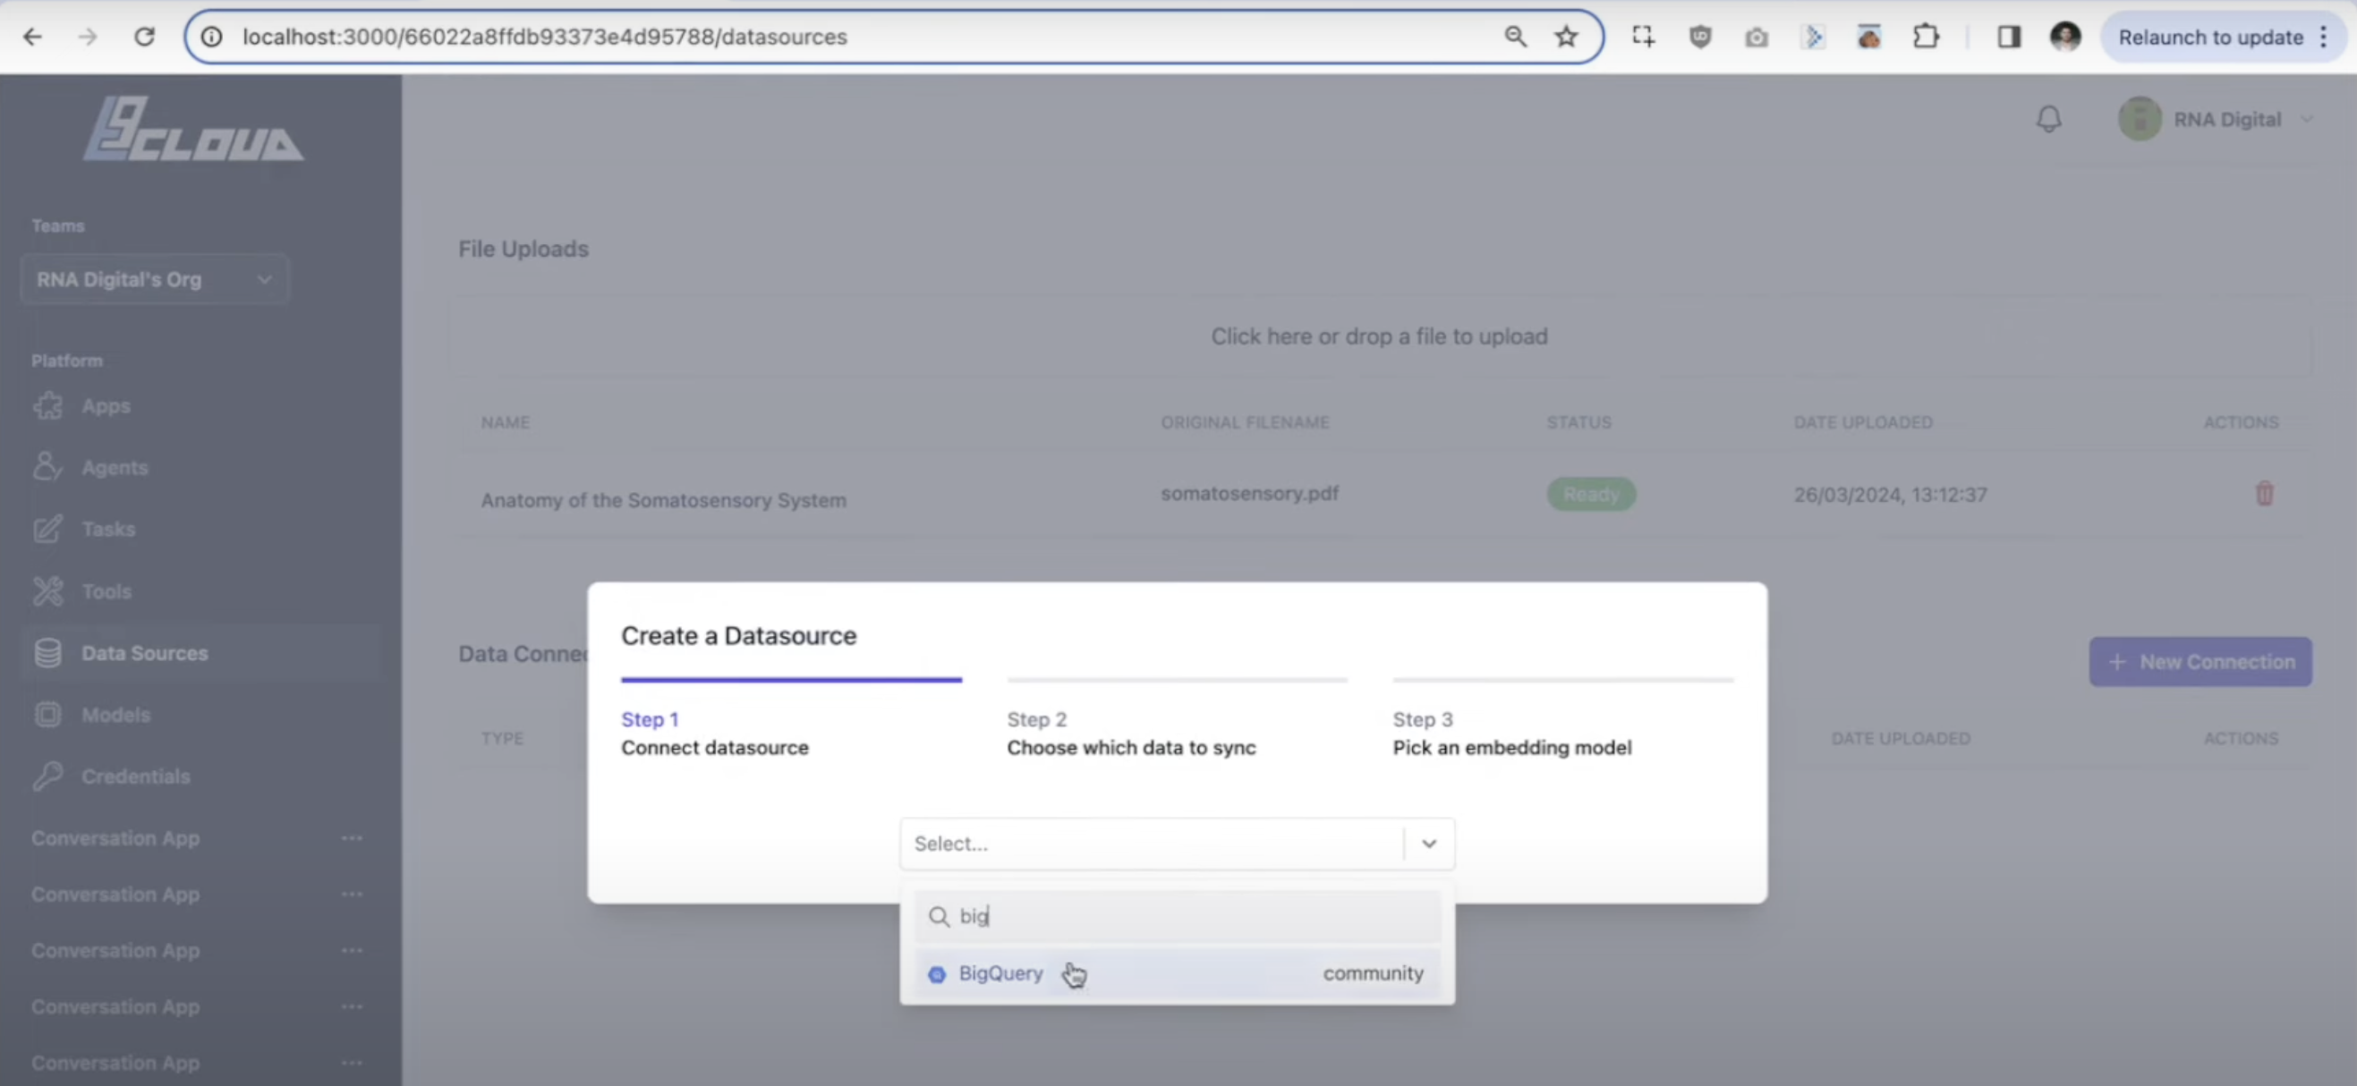Switch to Step 3 Pick an embedding model
Image resolution: width=2357 pixels, height=1086 pixels.
[1511, 734]
